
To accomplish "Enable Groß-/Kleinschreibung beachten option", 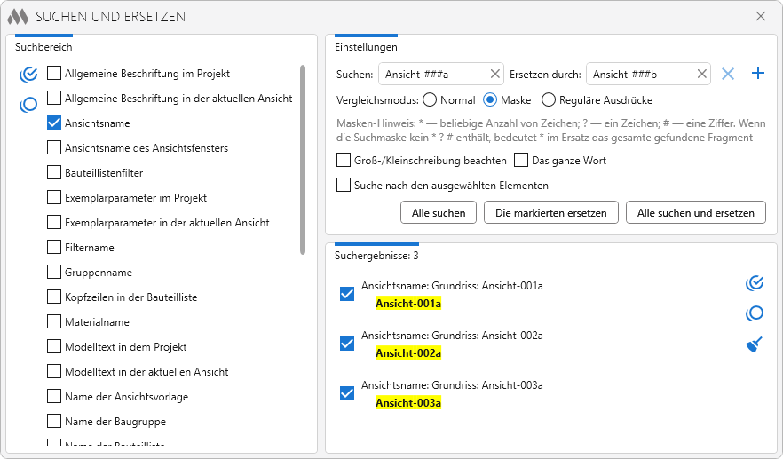I will click(344, 161).
